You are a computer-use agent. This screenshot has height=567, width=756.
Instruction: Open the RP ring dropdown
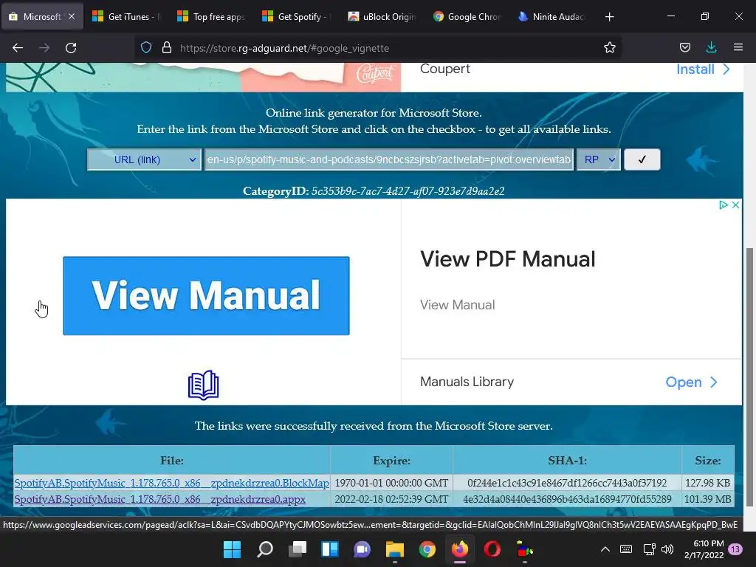click(598, 159)
